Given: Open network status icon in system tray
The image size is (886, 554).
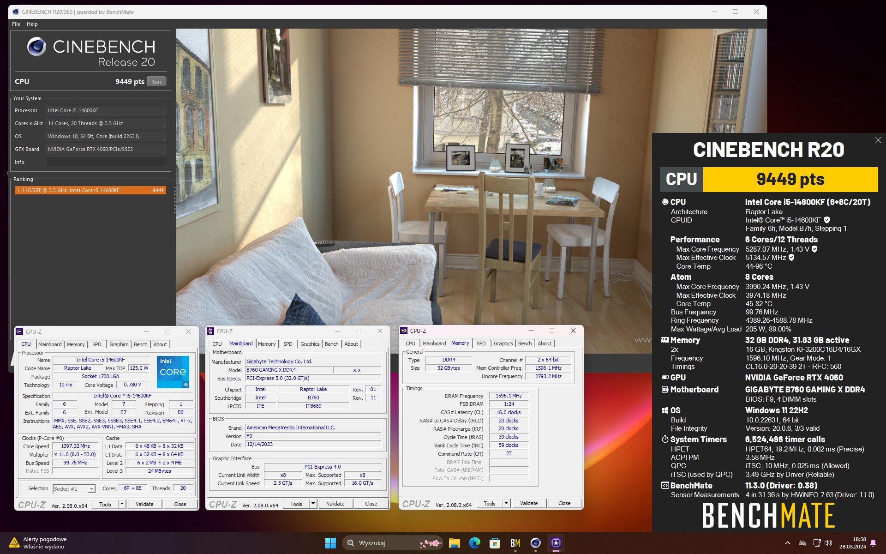Looking at the screenshot, I should [817, 543].
